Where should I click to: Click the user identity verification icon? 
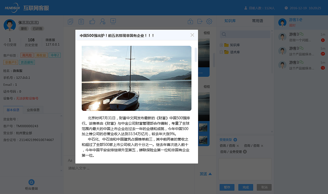point(102,21)
